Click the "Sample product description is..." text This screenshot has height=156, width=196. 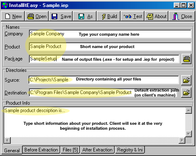click(35, 110)
